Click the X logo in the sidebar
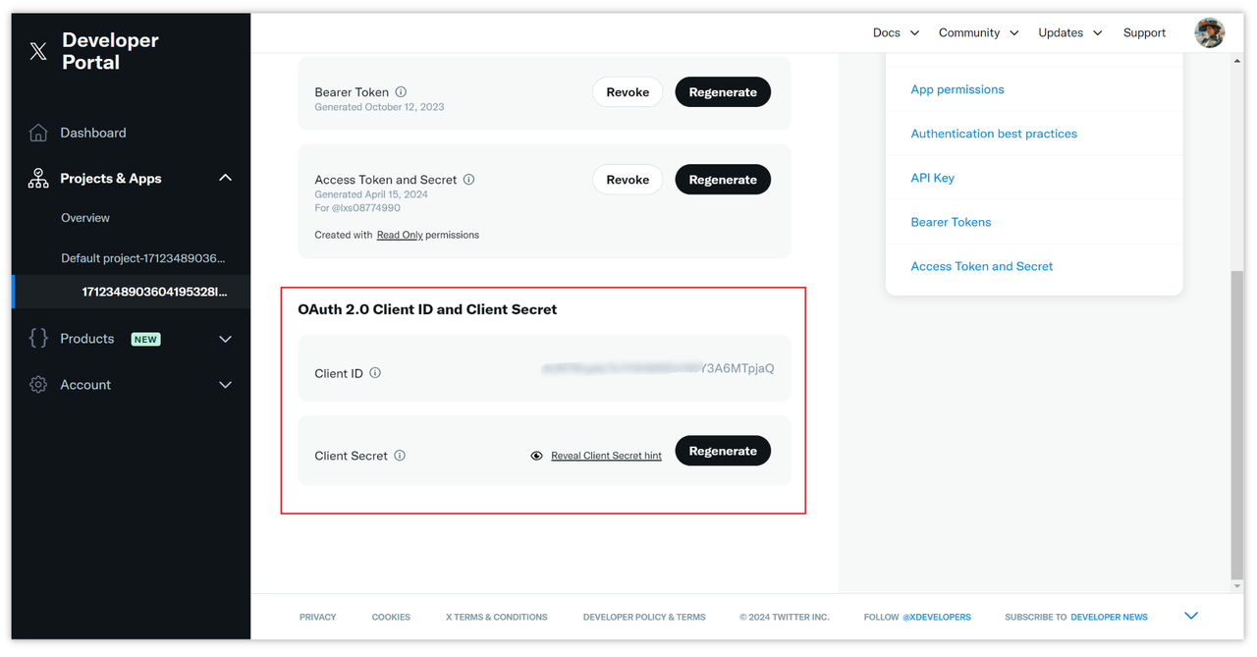 pos(38,51)
